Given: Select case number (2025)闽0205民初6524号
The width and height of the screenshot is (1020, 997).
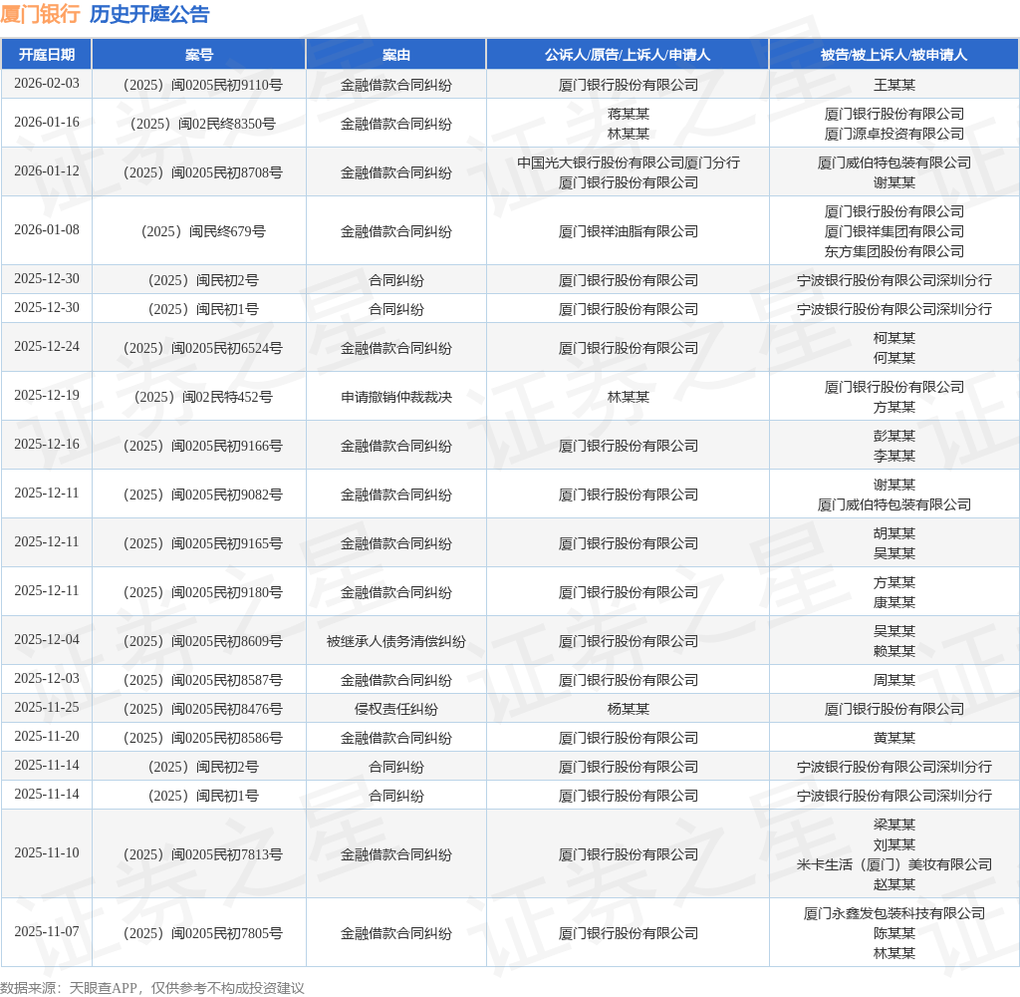Looking at the screenshot, I should pos(203,348).
